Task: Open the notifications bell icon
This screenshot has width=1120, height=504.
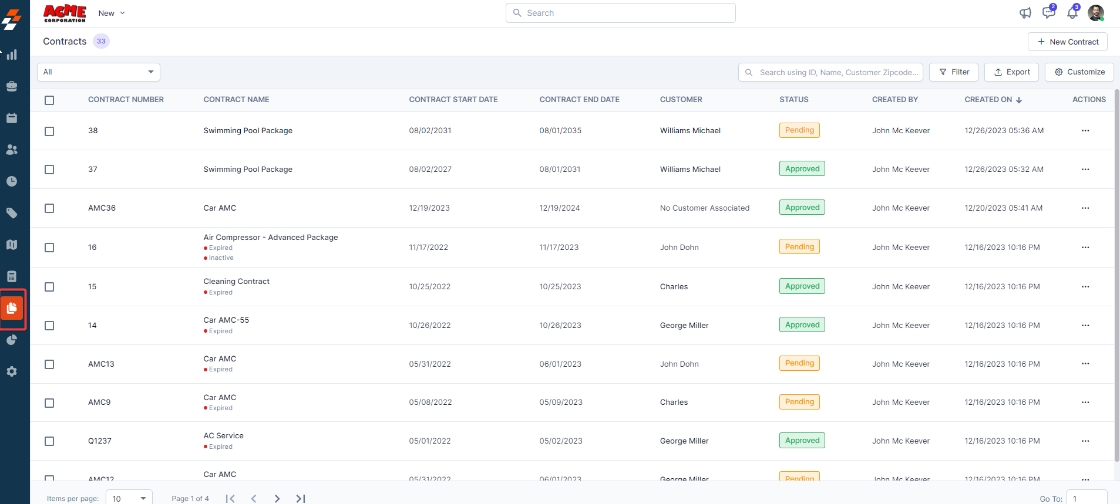Action: tap(1072, 13)
